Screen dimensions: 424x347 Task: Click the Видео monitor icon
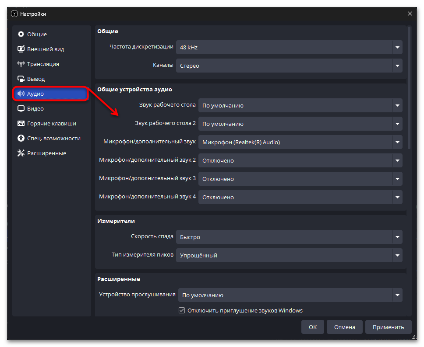[21, 109]
